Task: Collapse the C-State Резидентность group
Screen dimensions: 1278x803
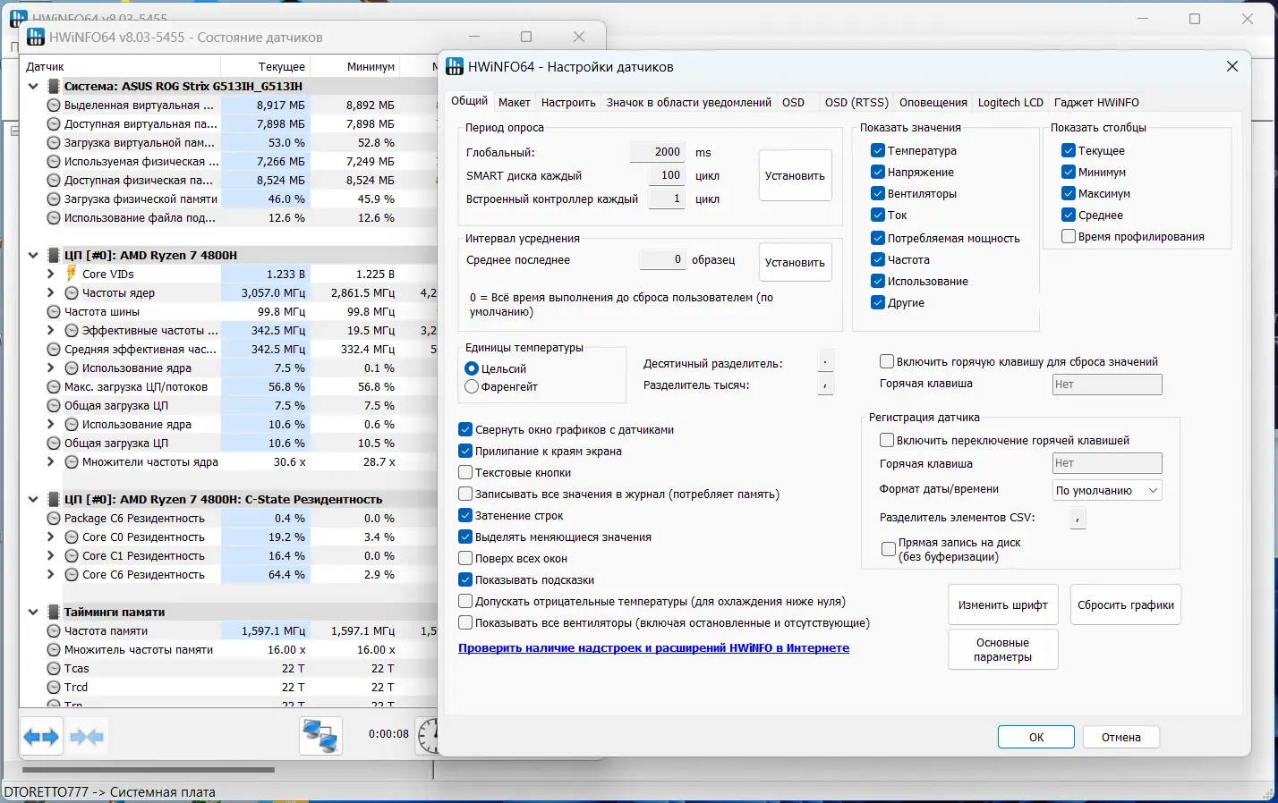Action: 33,500
